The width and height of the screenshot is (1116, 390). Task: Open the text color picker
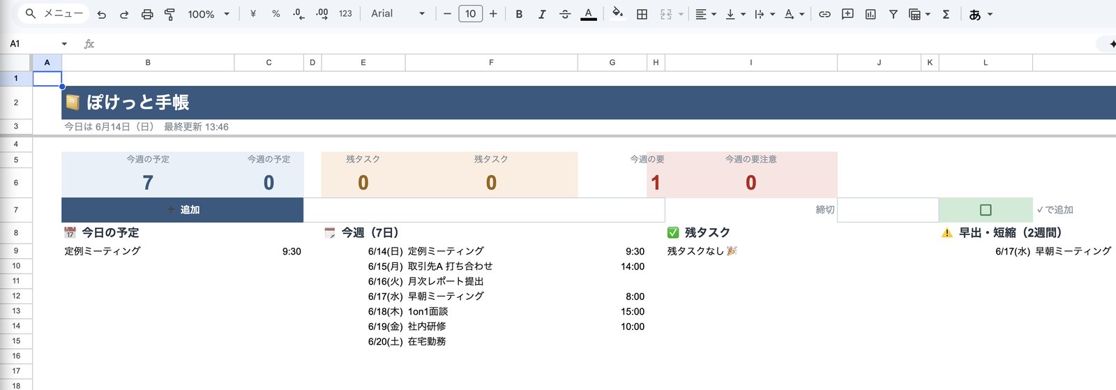(x=589, y=14)
